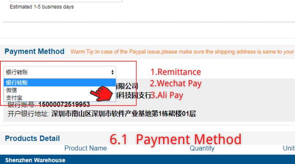The width and height of the screenshot is (295, 164).
Task: Click the Unit column header
Action: coord(289,148)
